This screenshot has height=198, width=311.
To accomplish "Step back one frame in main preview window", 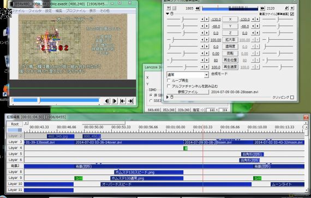I will (107, 101).
